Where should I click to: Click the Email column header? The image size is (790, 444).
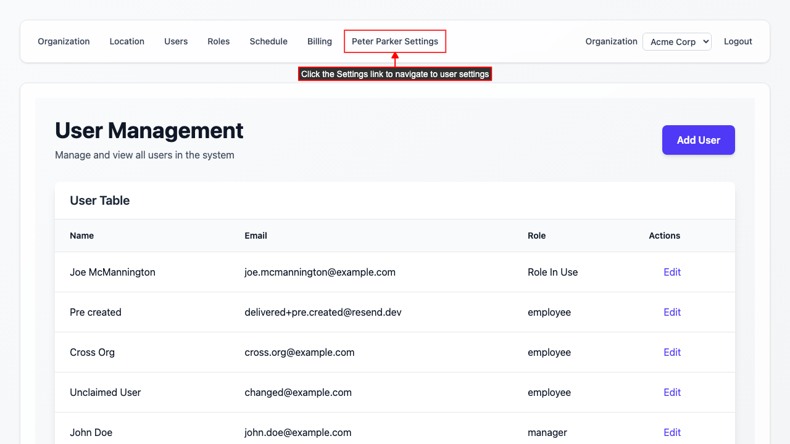coord(256,236)
